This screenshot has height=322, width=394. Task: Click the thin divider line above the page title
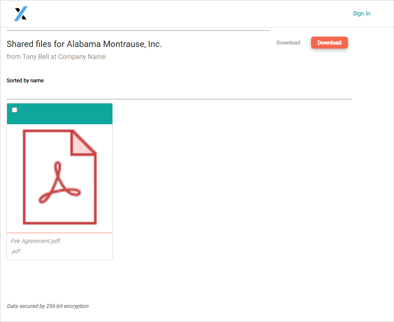[x=138, y=31]
